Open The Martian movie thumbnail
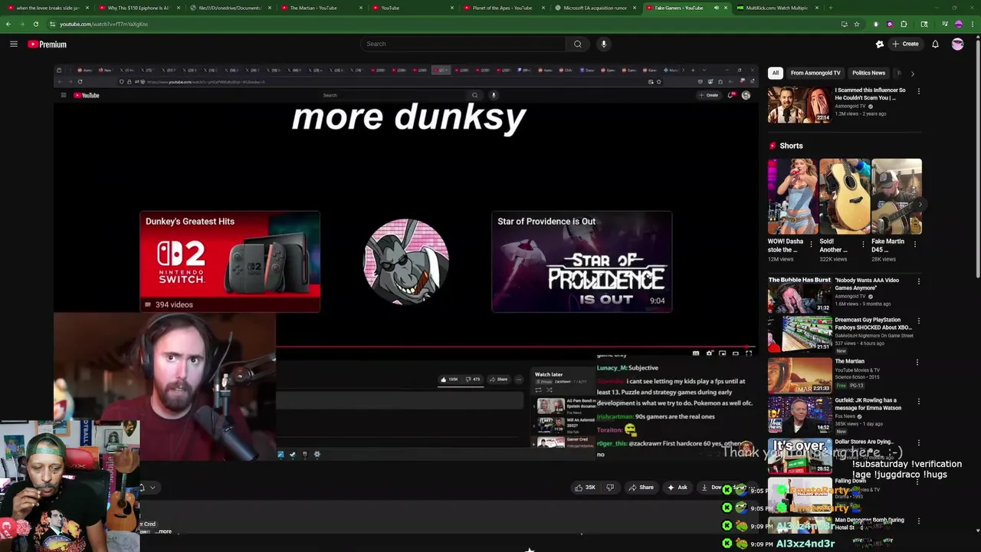This screenshot has width=981, height=552. 799,375
